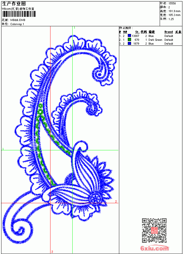This screenshot has width=183, height=254.
Task: Click the green marker 1 at the top guide
Action: point(74,28)
